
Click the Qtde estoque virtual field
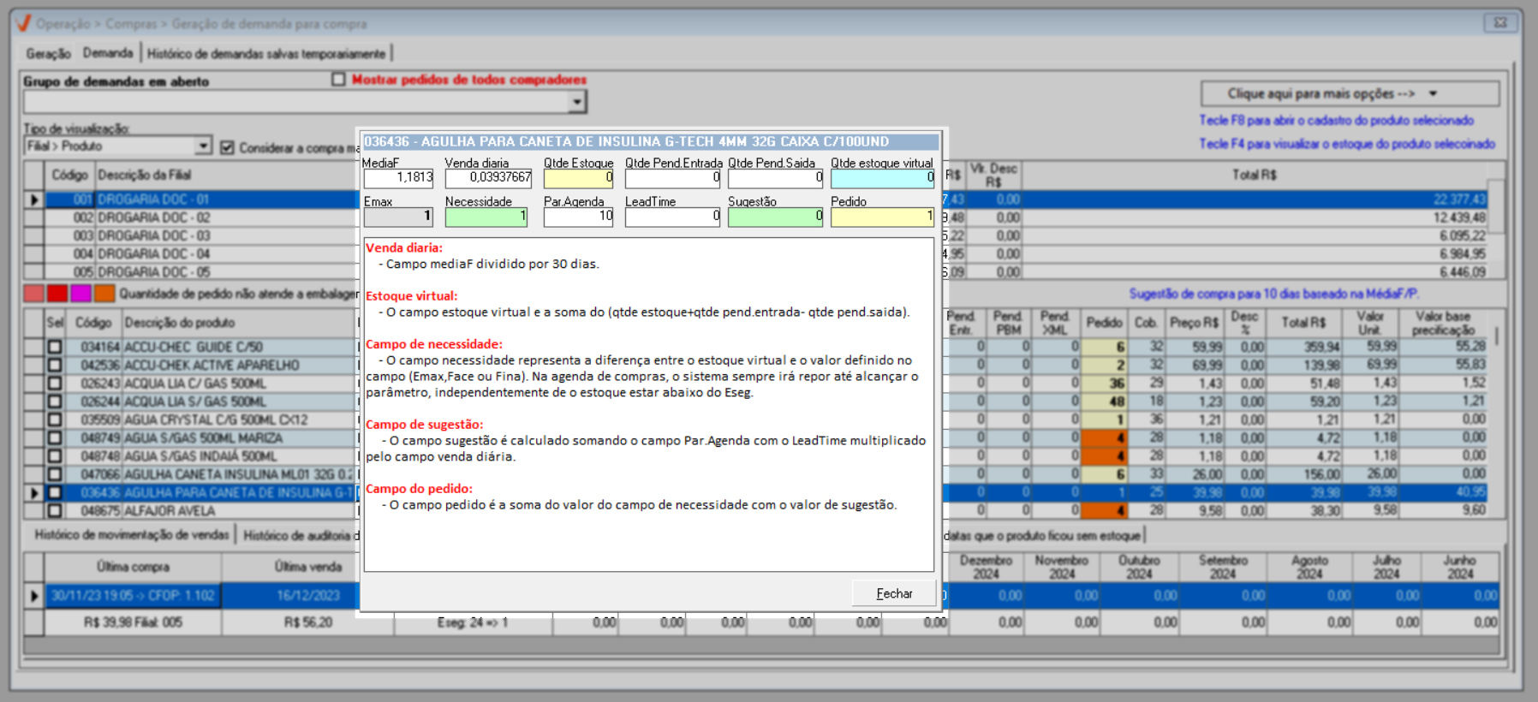883,178
